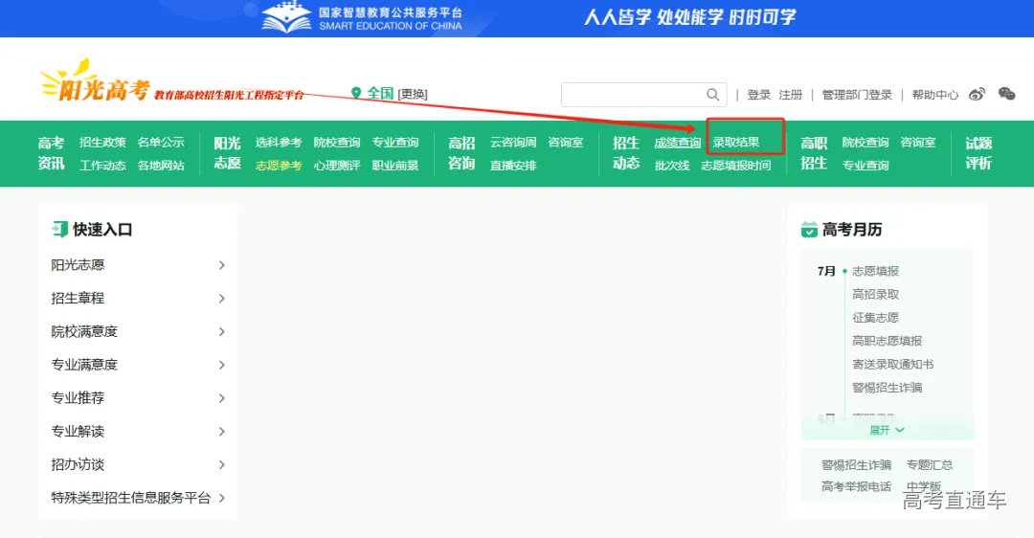The width and height of the screenshot is (1034, 538).
Task: Open the 高考资讯 menu section
Action: click(51, 153)
